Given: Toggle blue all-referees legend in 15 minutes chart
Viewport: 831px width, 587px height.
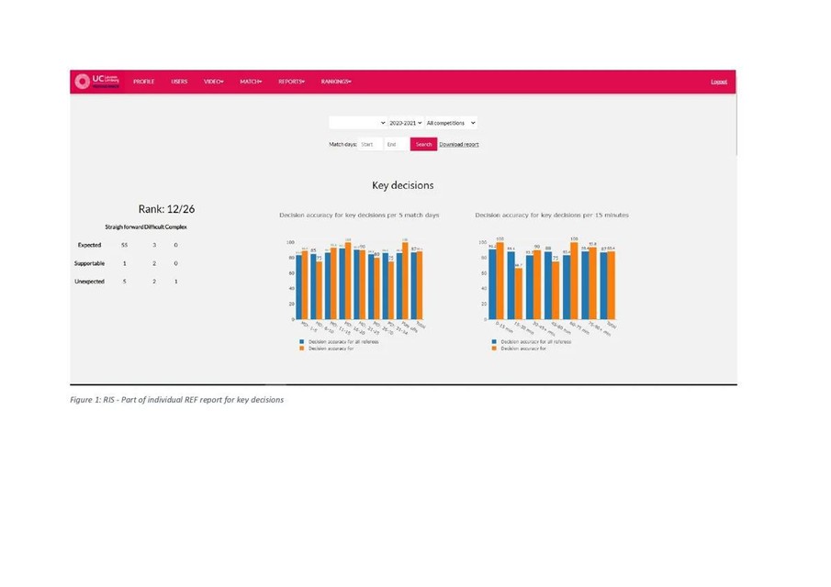Looking at the screenshot, I should point(532,342).
